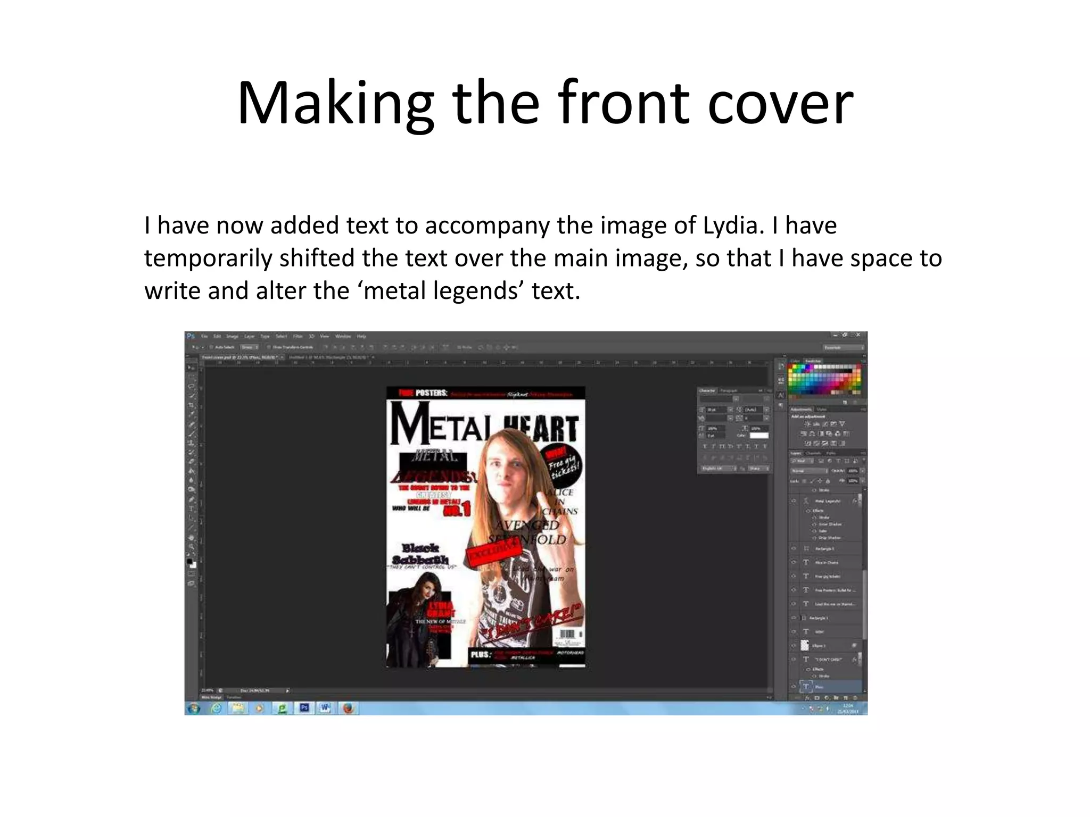Select the Eraser tool
This screenshot has width=1090, height=817.
click(191, 461)
